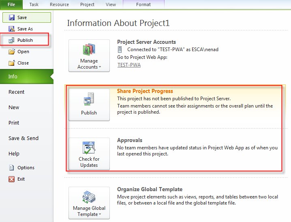Expand the Manage Accounts dropdown button
Screen dimensions: 291x222
[89, 56]
